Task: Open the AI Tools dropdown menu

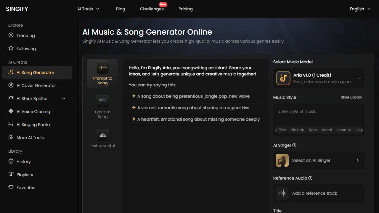Action: [88, 9]
